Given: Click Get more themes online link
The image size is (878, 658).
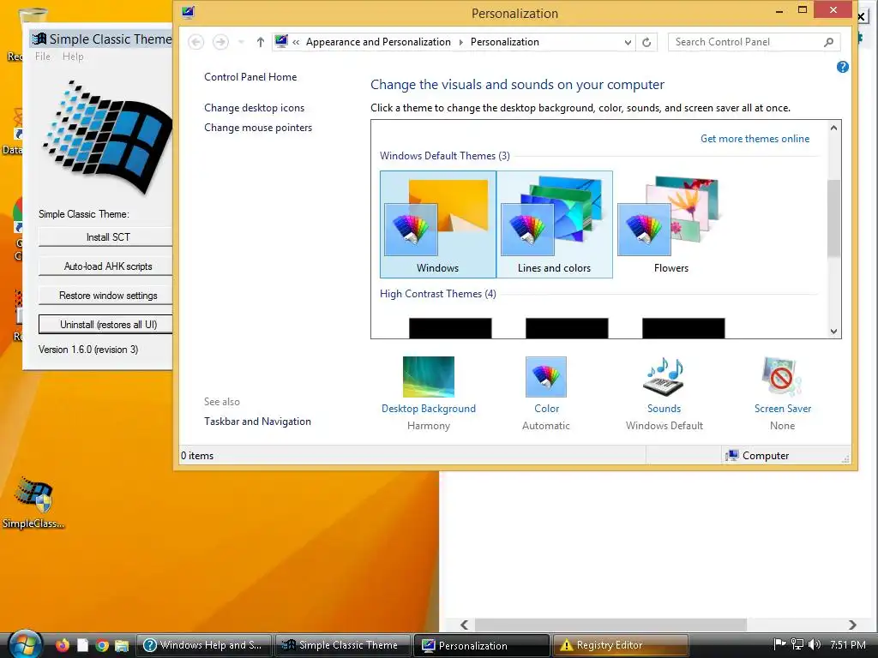Looking at the screenshot, I should (755, 139).
